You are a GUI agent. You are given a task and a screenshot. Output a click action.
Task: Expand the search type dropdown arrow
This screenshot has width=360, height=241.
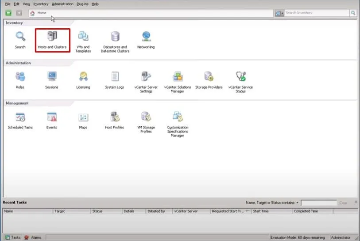[282, 13]
